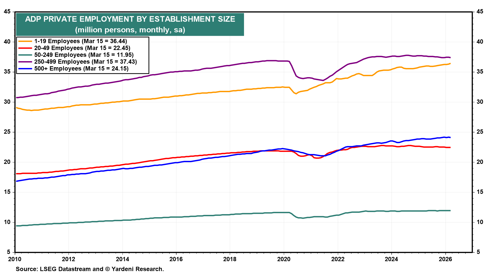Click the 25 label on right y-axis
The height and width of the screenshot is (274, 487).
pyautogui.click(x=480, y=132)
